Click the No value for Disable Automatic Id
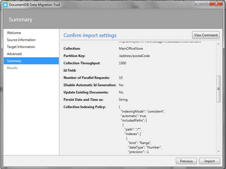226x169 pixels. click(121, 85)
